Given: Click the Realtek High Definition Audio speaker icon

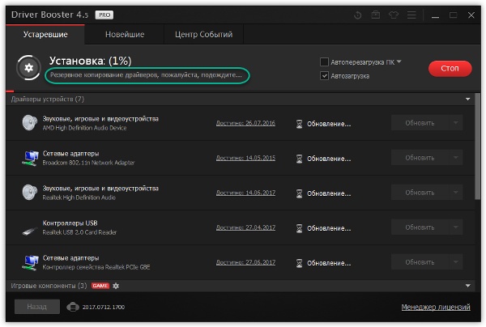Looking at the screenshot, I should (x=30, y=193).
